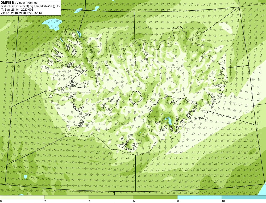Click the 6–8 m/s dark green legend swatch
Viewport: 266px width, 203px height.
(155, 197)
